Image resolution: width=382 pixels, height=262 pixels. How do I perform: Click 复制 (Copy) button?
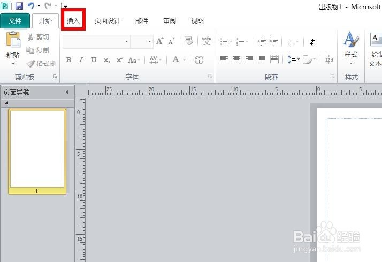(38, 50)
